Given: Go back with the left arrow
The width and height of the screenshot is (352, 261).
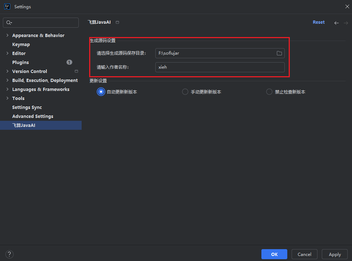Looking at the screenshot, I should (336, 23).
